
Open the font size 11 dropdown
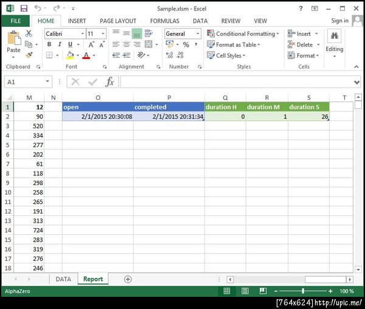tap(103, 33)
